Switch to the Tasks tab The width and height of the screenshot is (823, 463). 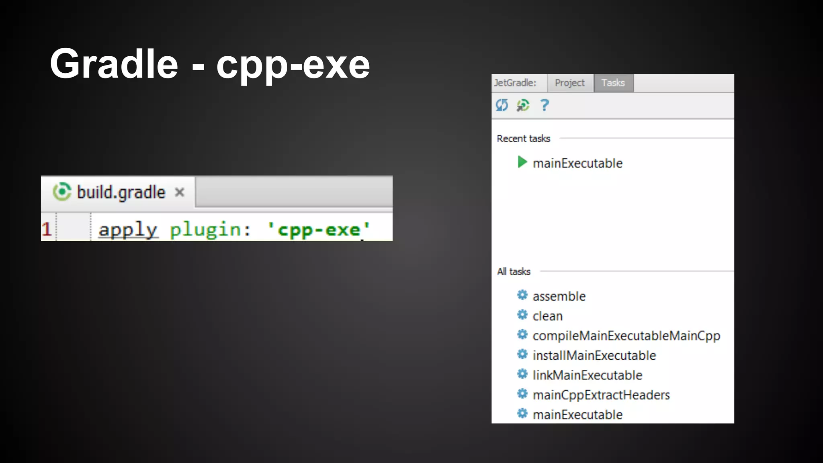pyautogui.click(x=613, y=83)
